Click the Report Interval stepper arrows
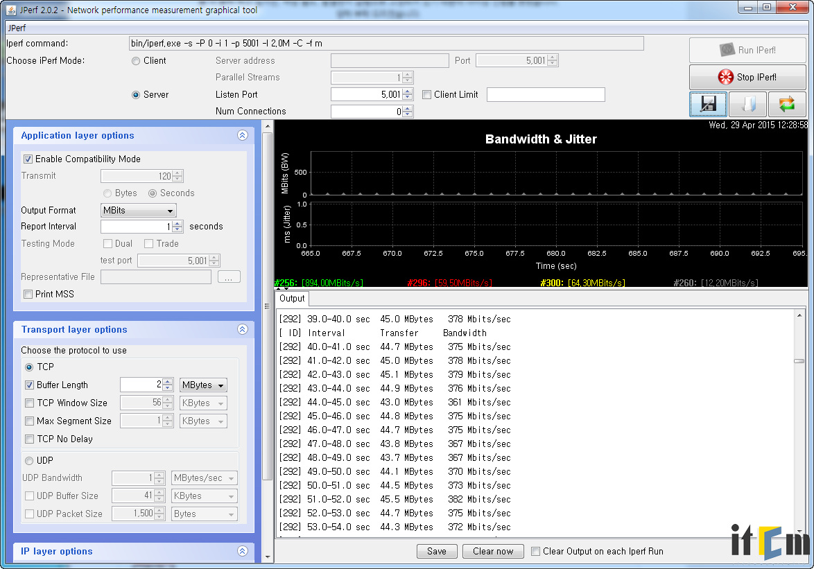This screenshot has width=814, height=569. coord(177,227)
